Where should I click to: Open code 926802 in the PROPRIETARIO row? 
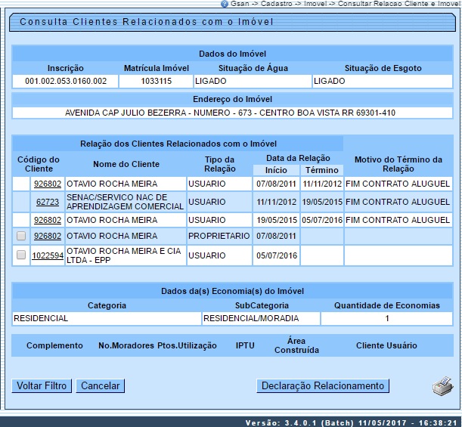click(x=47, y=236)
